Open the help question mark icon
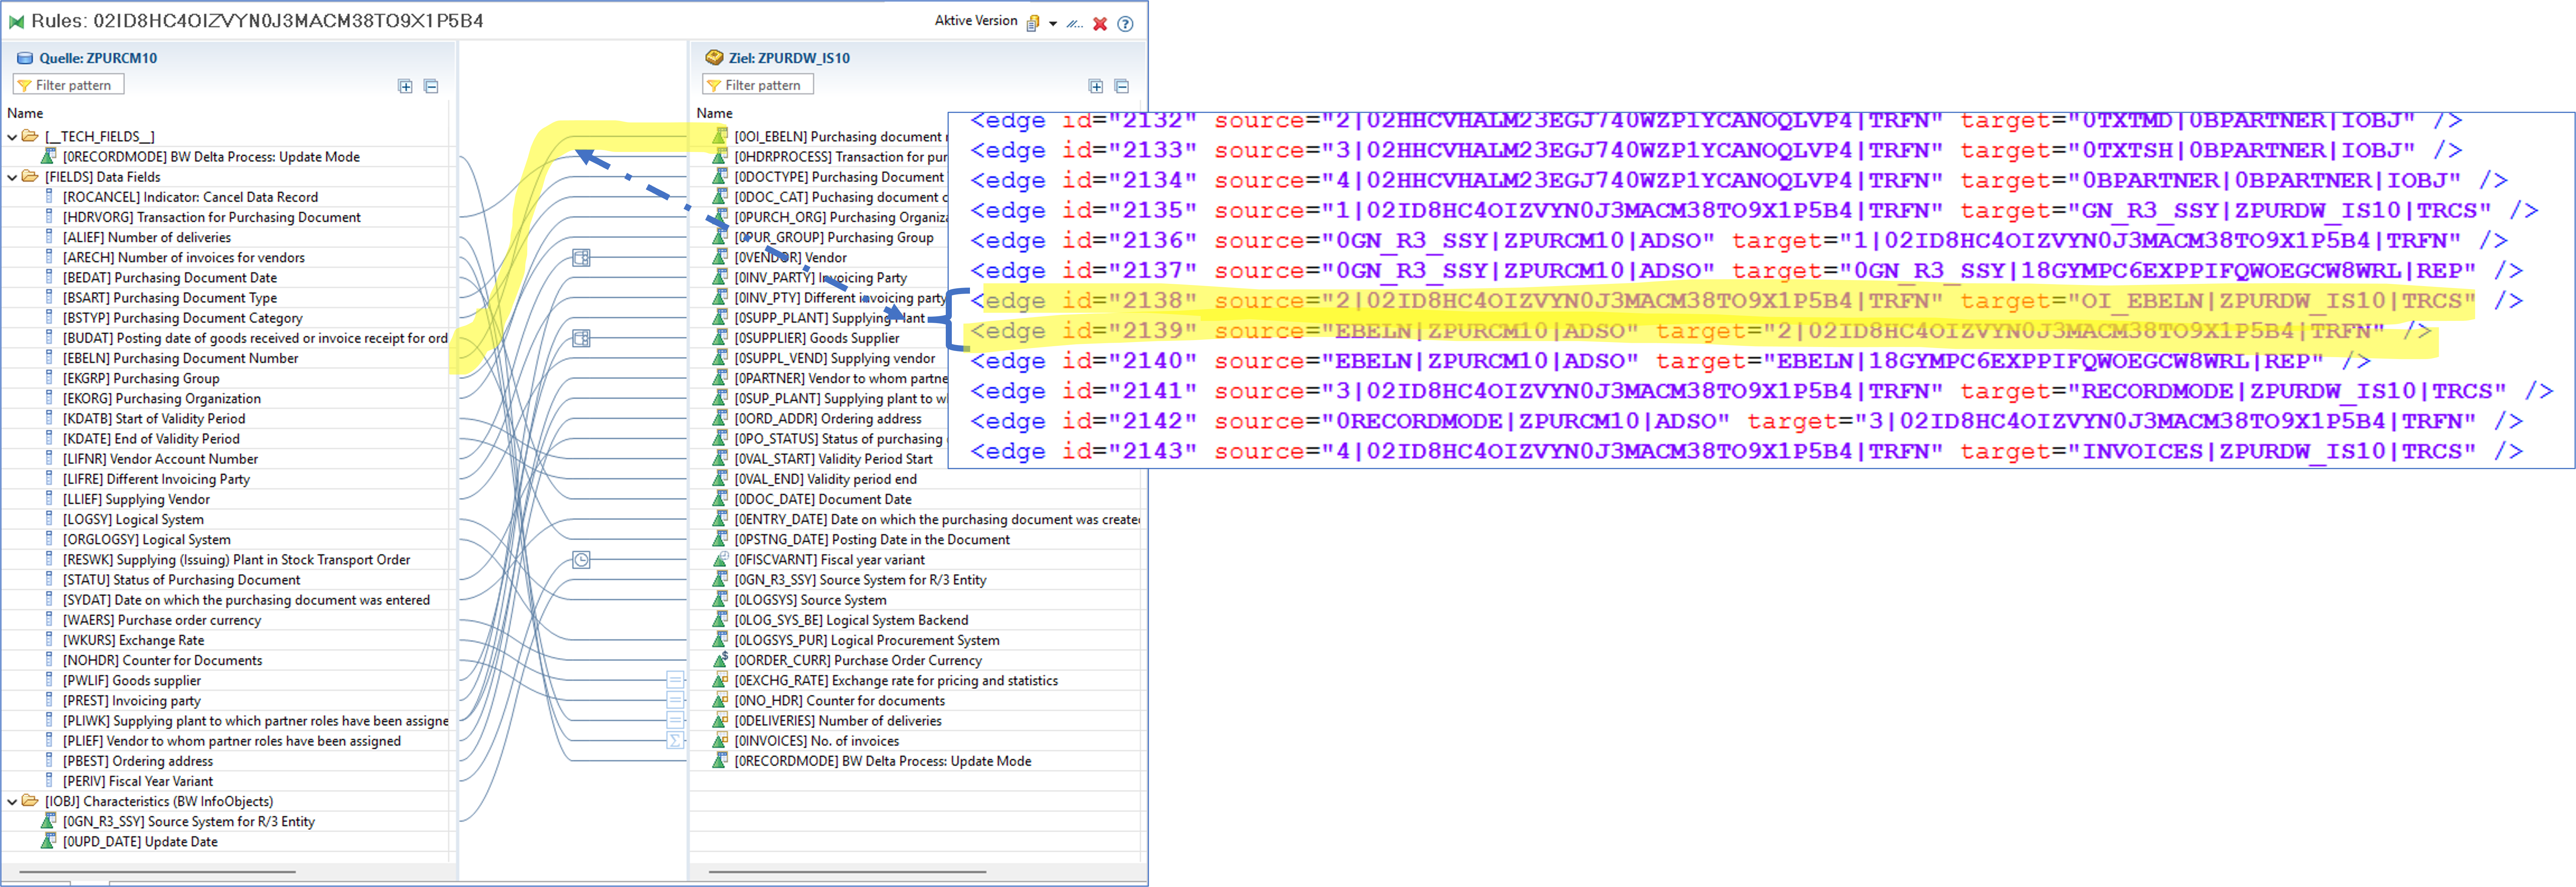The image size is (2576, 887). point(1125,24)
